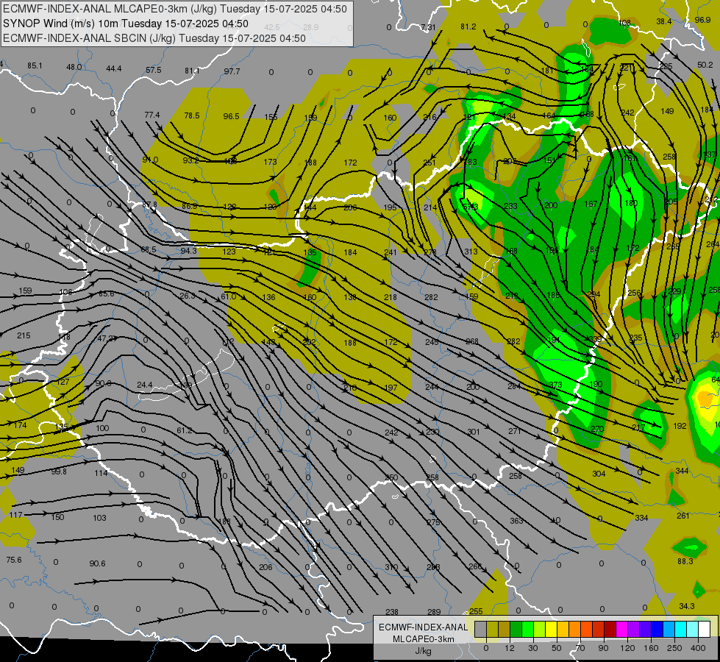The image size is (720, 662).
Task: Click the gray swatch in the MLCAPE legend
Action: (x=480, y=629)
